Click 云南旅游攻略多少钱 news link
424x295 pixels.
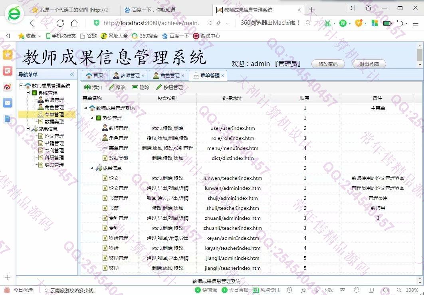tap(73, 291)
